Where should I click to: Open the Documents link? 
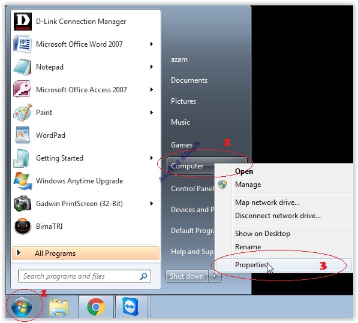pyautogui.click(x=189, y=80)
